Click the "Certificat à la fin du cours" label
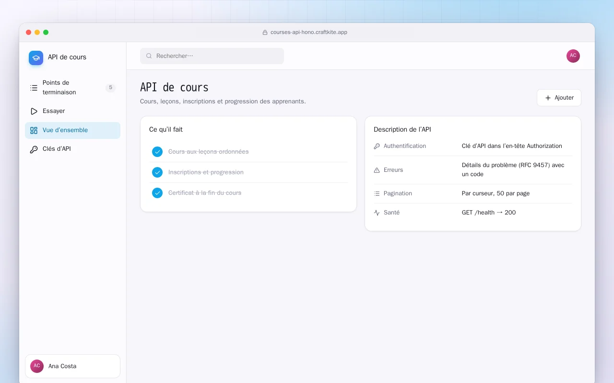 205,193
